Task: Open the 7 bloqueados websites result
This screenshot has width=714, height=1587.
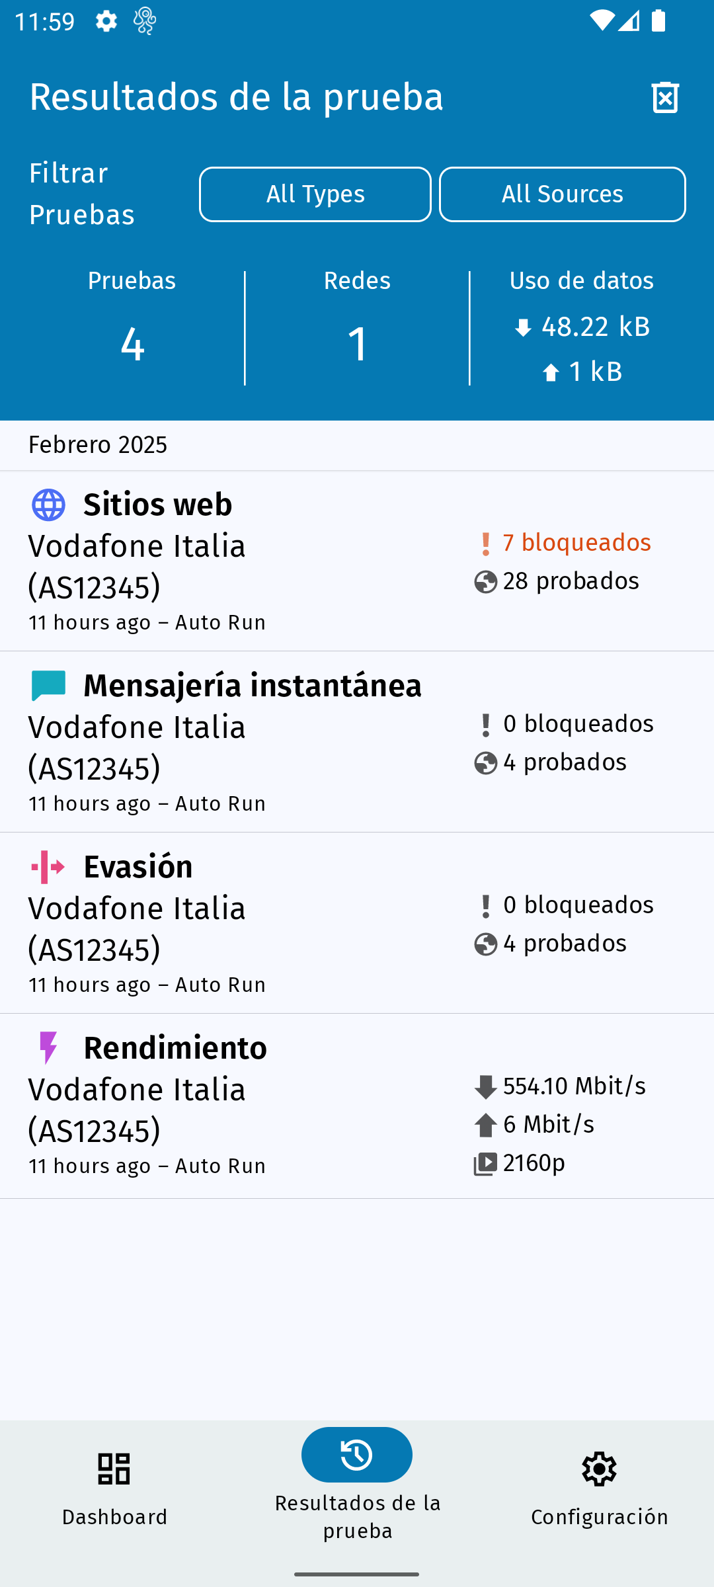Action: 576,543
